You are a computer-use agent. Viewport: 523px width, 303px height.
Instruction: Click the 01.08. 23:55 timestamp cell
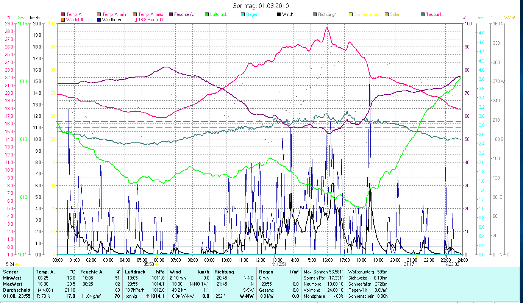click(17, 296)
